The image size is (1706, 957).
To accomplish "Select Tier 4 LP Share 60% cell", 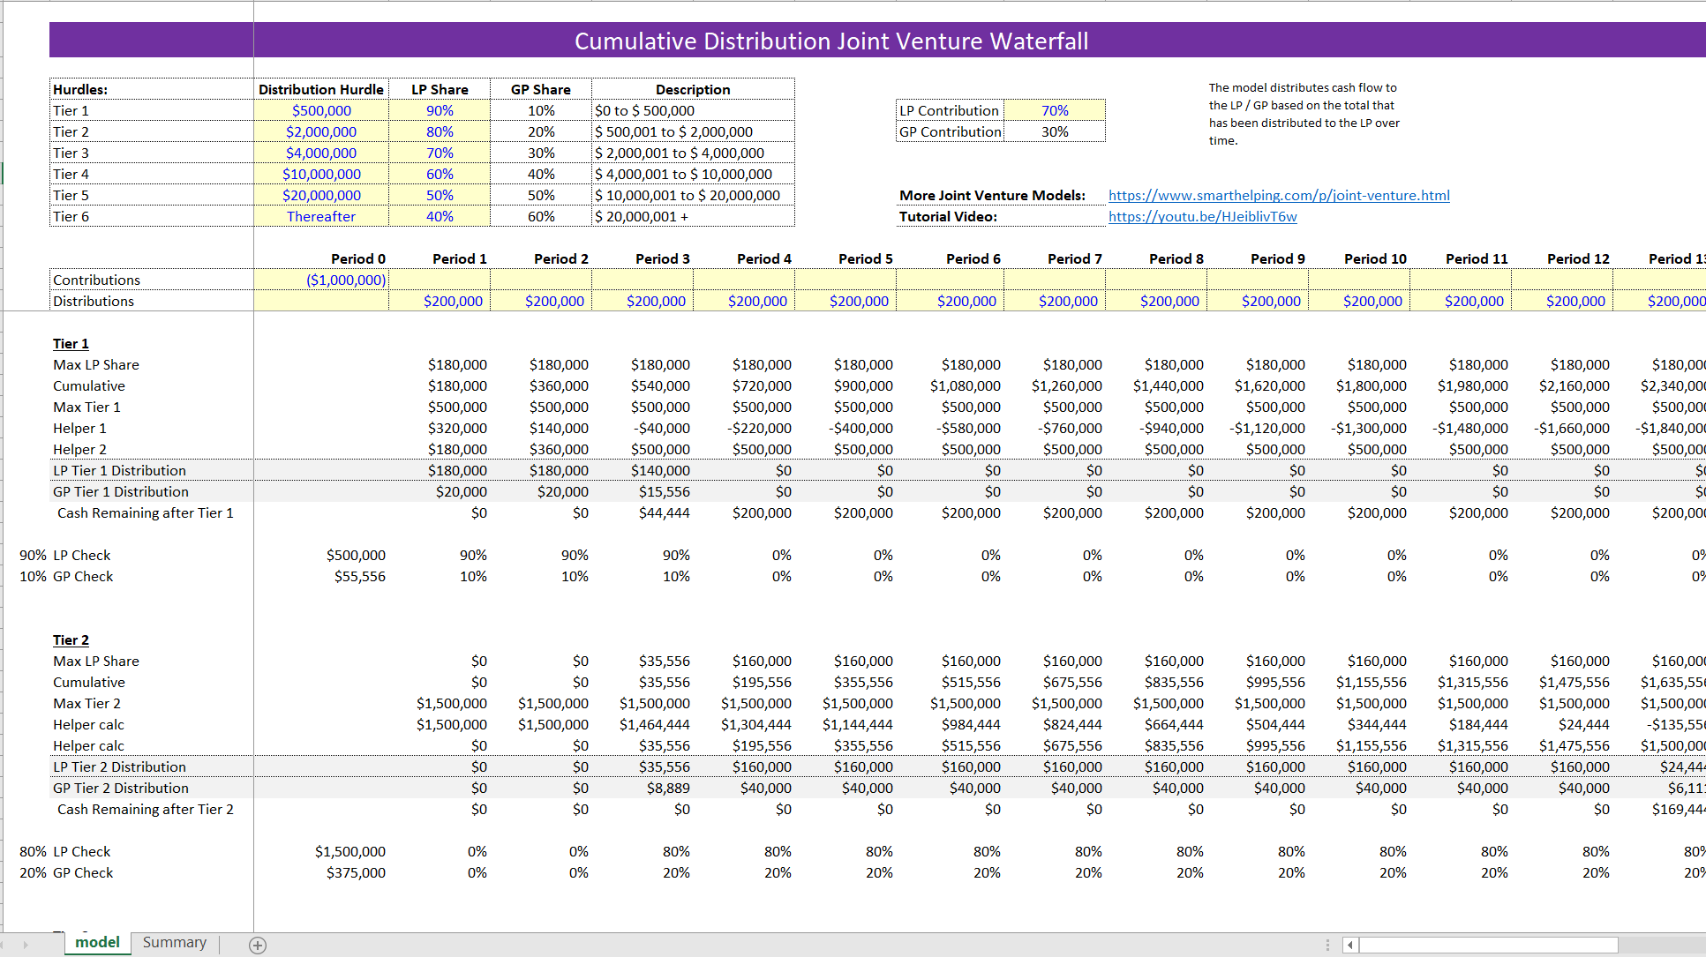I will (440, 174).
